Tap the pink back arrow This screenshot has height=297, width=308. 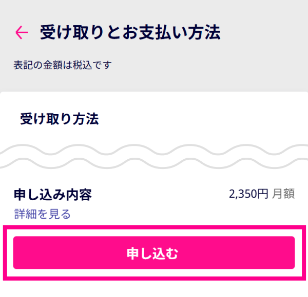(22, 33)
